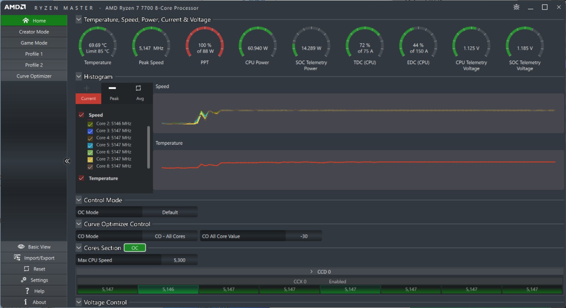Uncheck the Speed histogram checkbox

[x=81, y=115]
